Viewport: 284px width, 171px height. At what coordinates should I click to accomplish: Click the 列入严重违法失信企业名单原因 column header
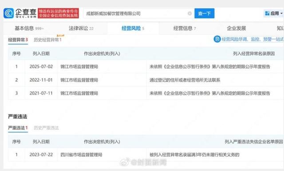(x=254, y=142)
